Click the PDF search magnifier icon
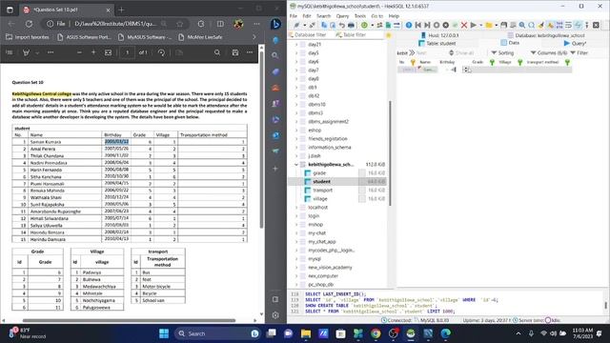The height and width of the screenshot is (343, 610). (217, 52)
